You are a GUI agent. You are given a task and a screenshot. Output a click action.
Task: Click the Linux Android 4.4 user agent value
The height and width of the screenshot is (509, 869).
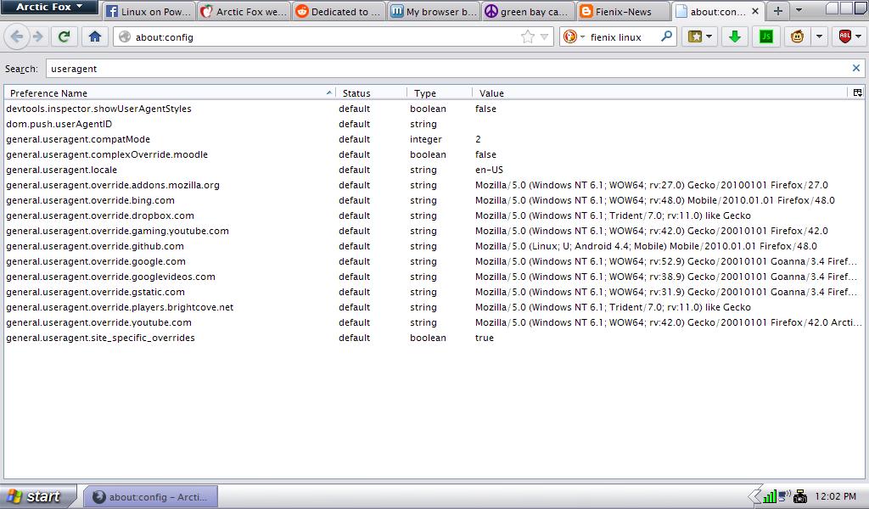[646, 246]
